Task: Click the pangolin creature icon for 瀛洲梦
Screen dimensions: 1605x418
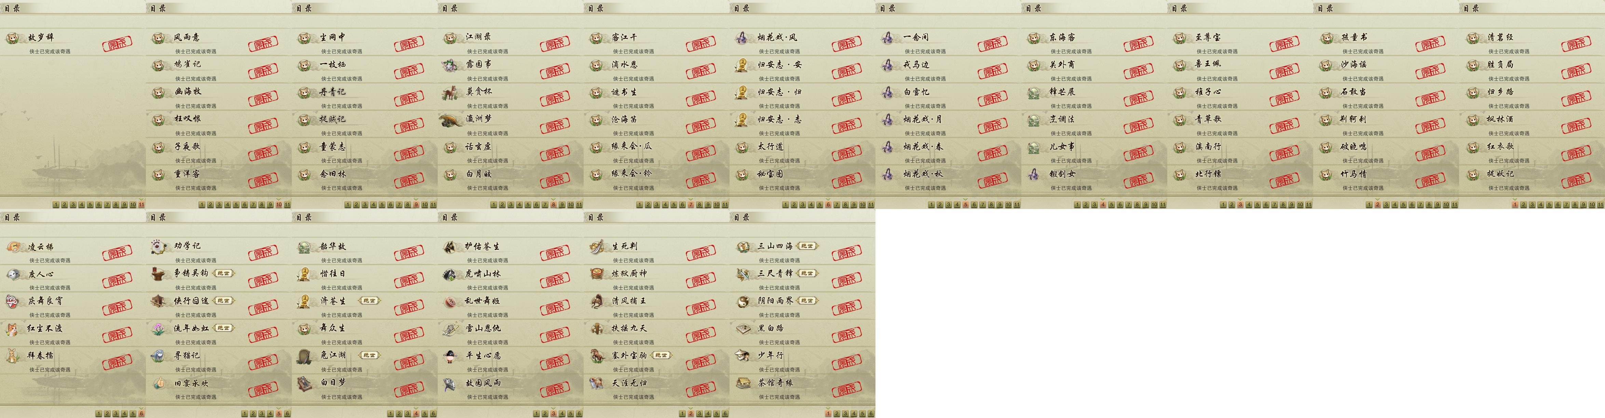Action: (450, 119)
